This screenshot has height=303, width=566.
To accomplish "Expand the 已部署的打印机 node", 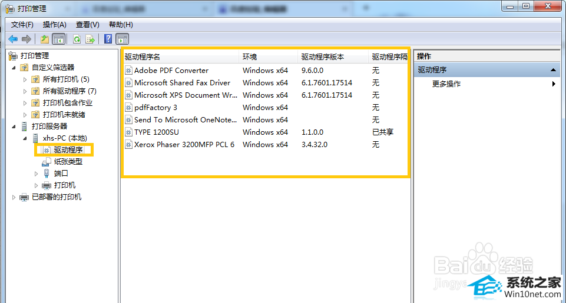I will point(14,197).
